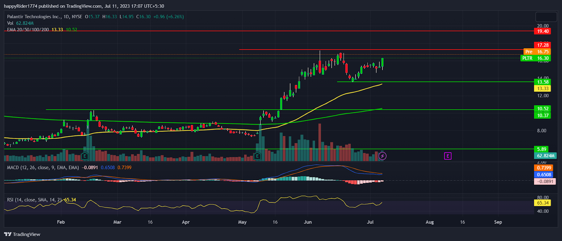Image resolution: width=562 pixels, height=241 pixels.
Task: Click the yellow 13.33 value in EMA legend
Action: pyautogui.click(x=57, y=30)
